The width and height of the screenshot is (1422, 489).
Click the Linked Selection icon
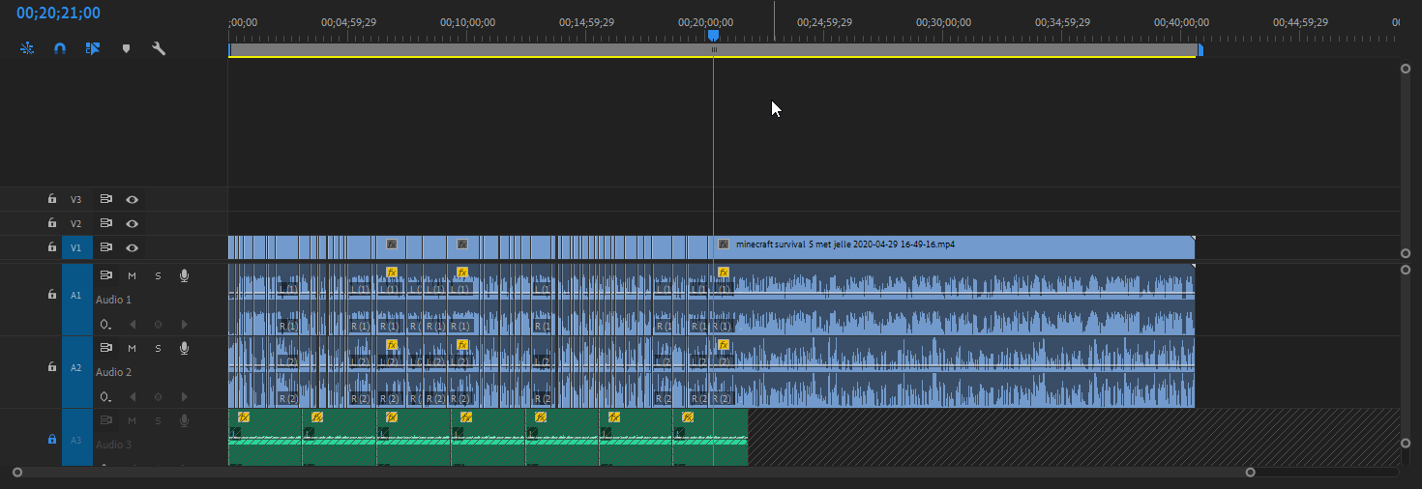tap(93, 47)
